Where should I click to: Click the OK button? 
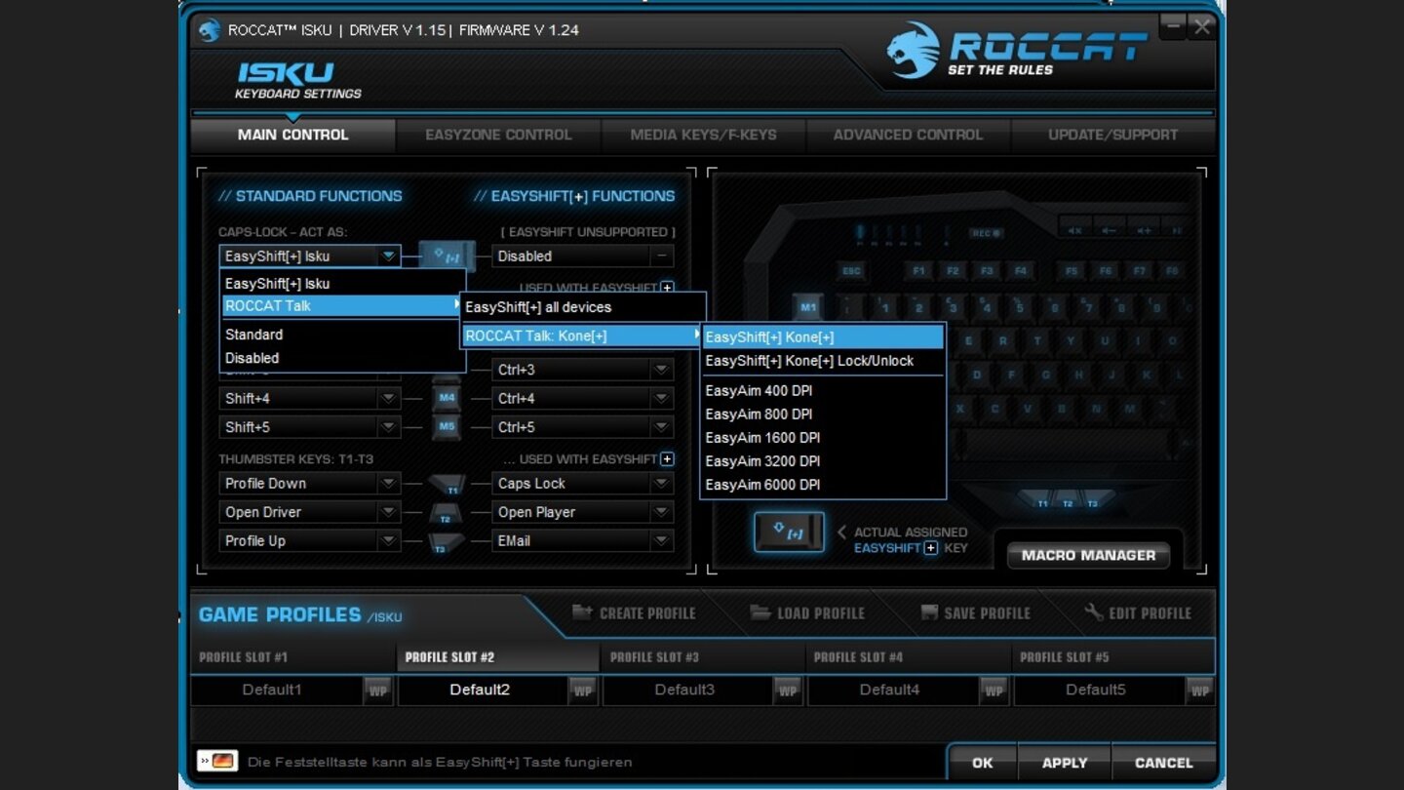[x=983, y=763]
